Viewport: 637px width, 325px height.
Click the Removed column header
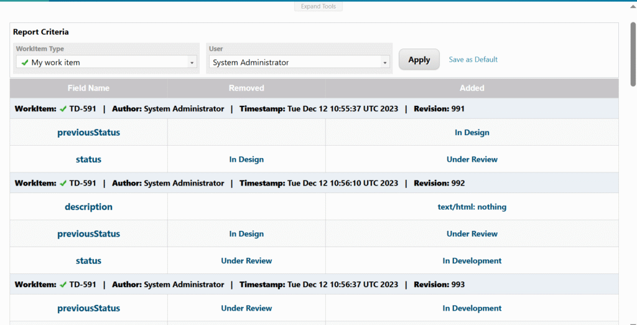246,88
